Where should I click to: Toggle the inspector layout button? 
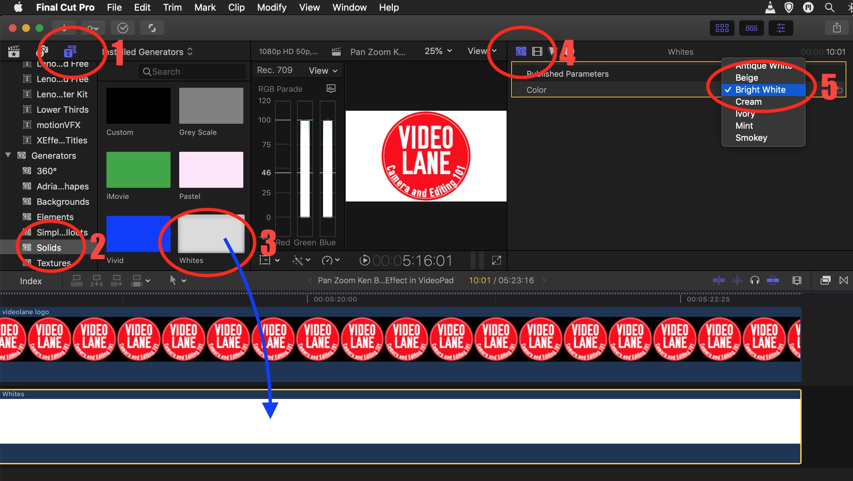click(x=781, y=28)
